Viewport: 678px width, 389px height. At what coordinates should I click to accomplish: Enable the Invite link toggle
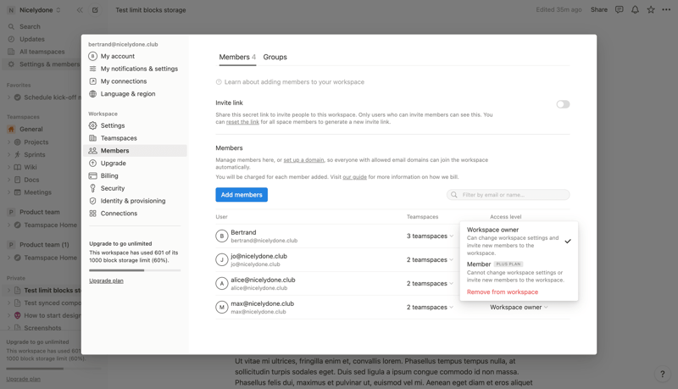(x=563, y=104)
